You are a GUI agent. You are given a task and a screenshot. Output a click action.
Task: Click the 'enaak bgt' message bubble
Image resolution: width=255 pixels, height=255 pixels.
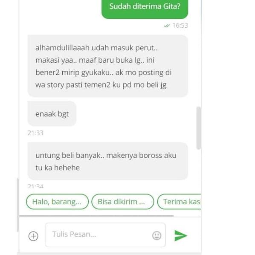[52, 114]
